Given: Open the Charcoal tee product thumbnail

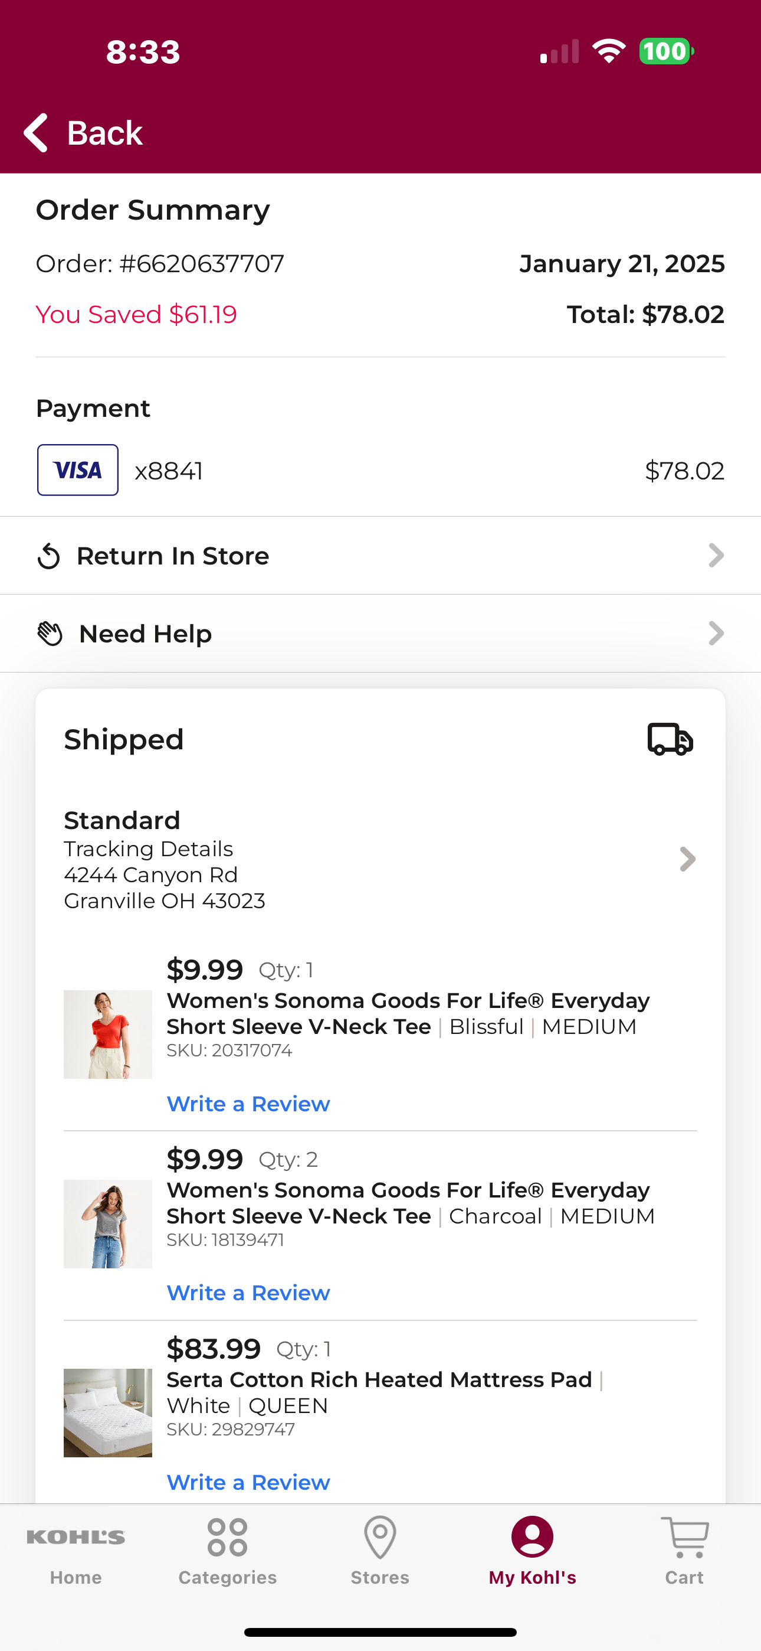Looking at the screenshot, I should point(107,1224).
